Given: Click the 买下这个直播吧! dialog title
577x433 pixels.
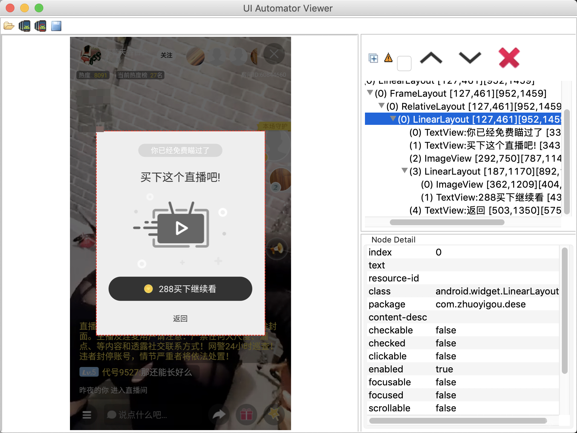Looking at the screenshot, I should tap(180, 177).
